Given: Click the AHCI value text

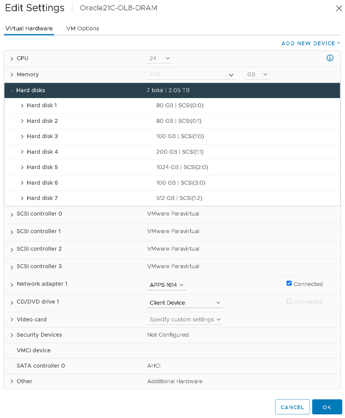Looking at the screenshot, I should coord(154,366).
